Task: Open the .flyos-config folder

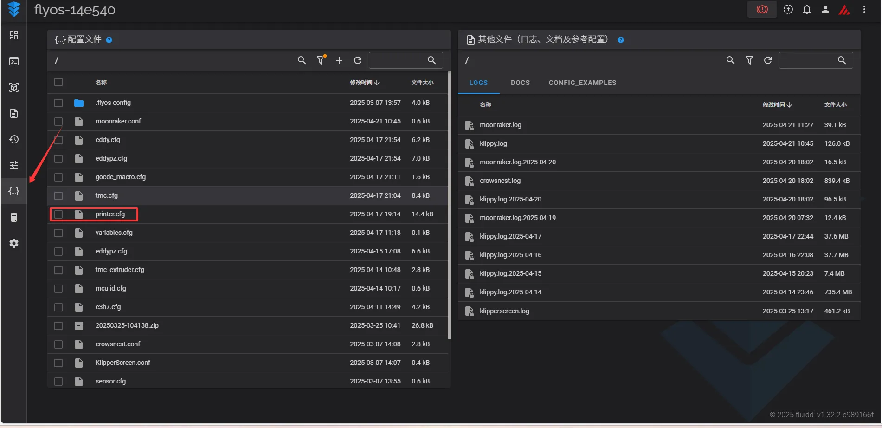Action: (113, 103)
